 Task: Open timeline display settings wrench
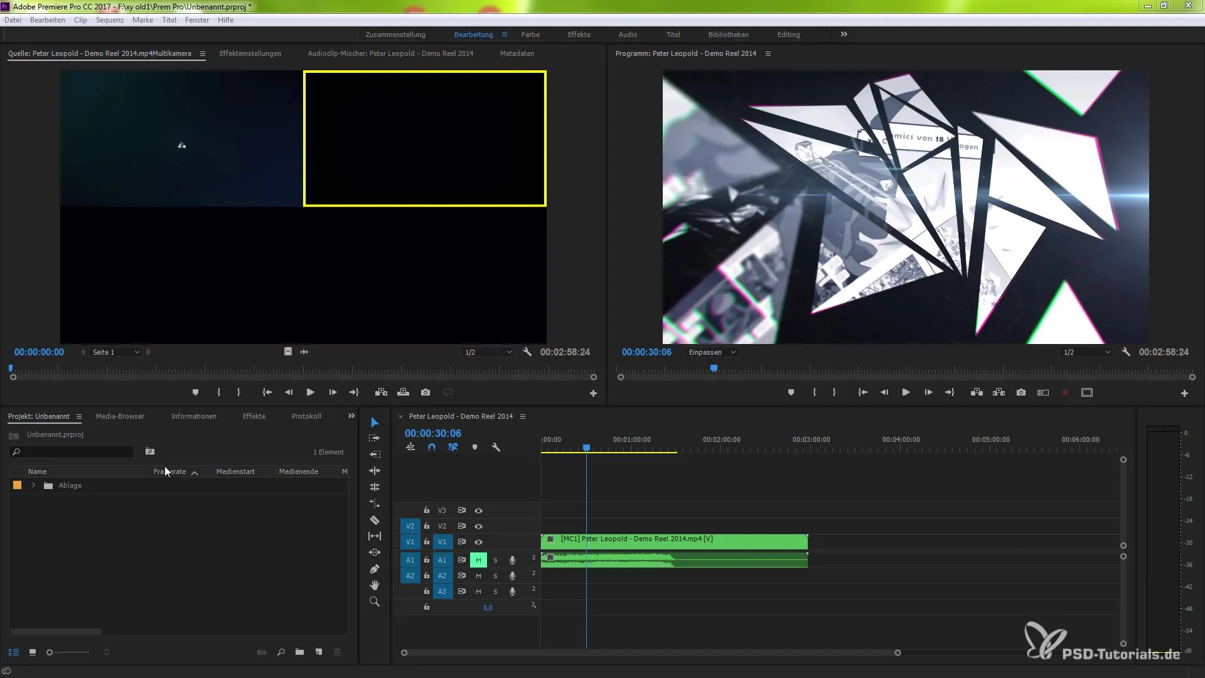point(496,448)
